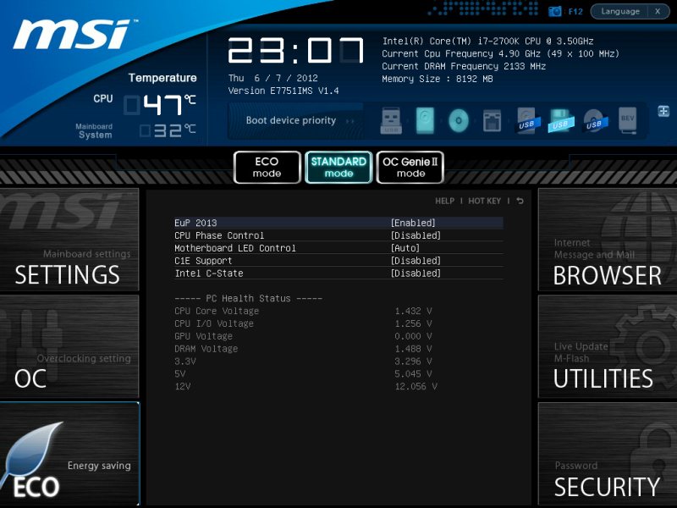Open the Language selection
The width and height of the screenshot is (677, 508).
(620, 11)
